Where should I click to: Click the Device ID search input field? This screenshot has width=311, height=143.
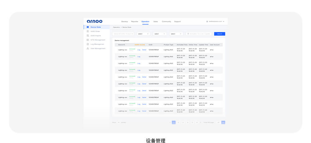[x=123, y=34]
